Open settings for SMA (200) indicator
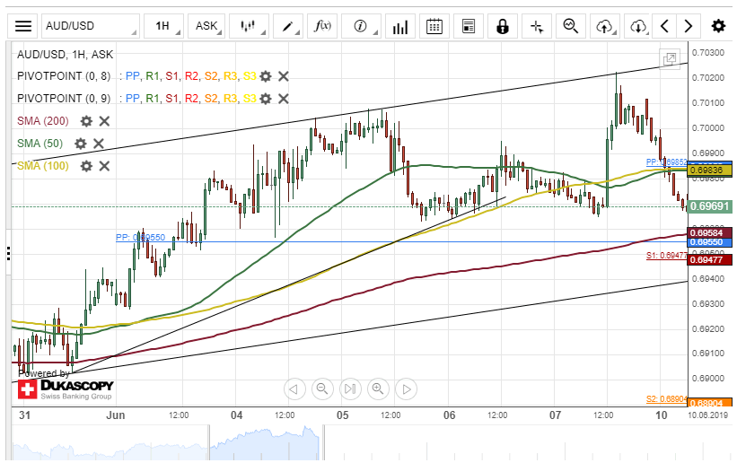 tap(86, 121)
